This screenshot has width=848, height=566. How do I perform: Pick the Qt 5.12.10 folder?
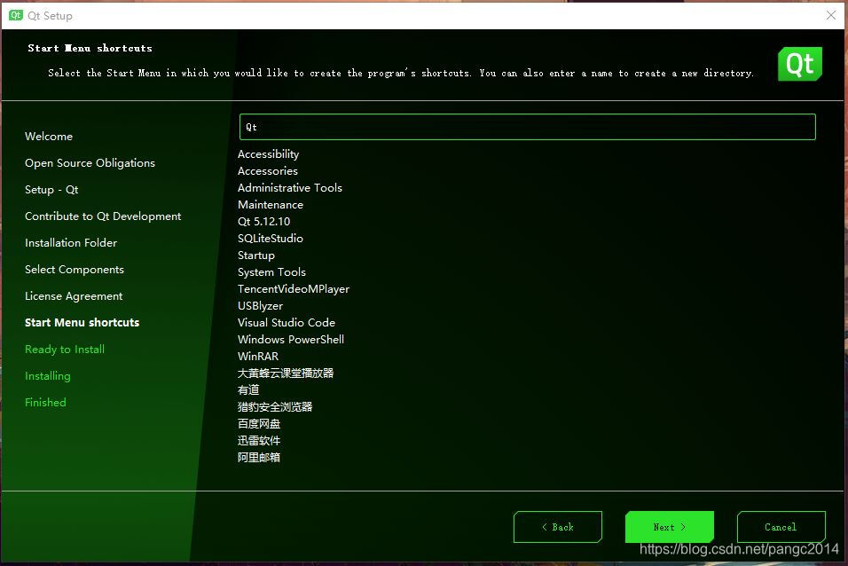coord(264,221)
